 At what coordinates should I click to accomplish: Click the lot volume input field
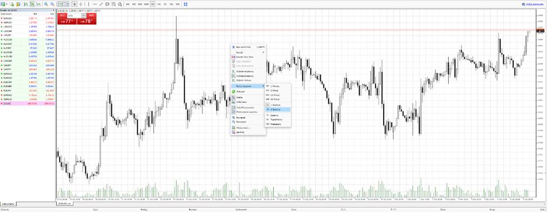point(74,16)
